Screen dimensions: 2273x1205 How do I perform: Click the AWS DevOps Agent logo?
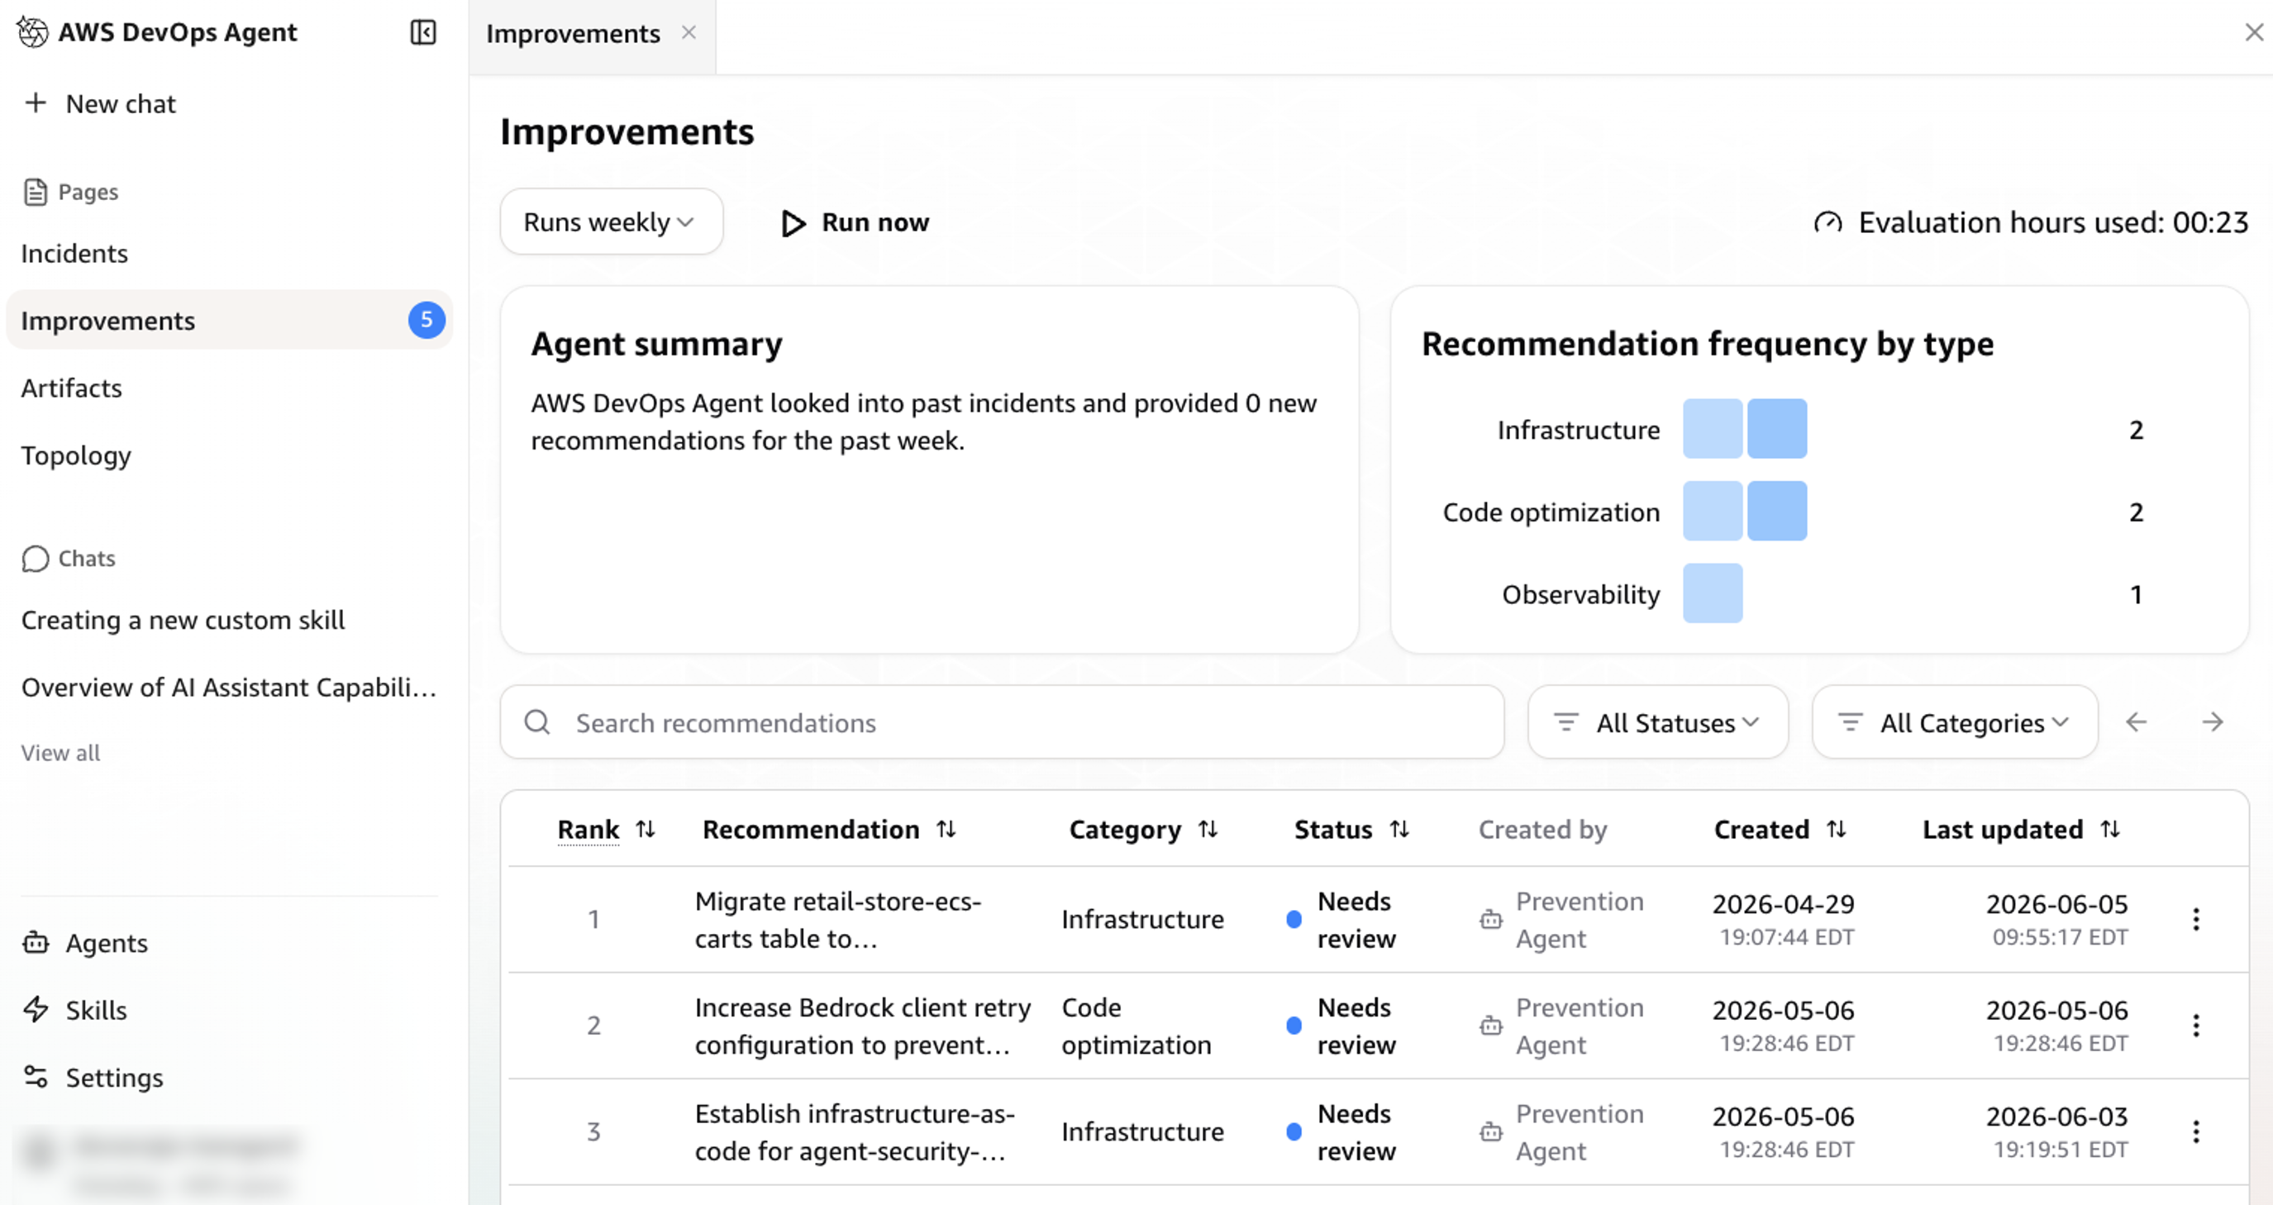[34, 32]
